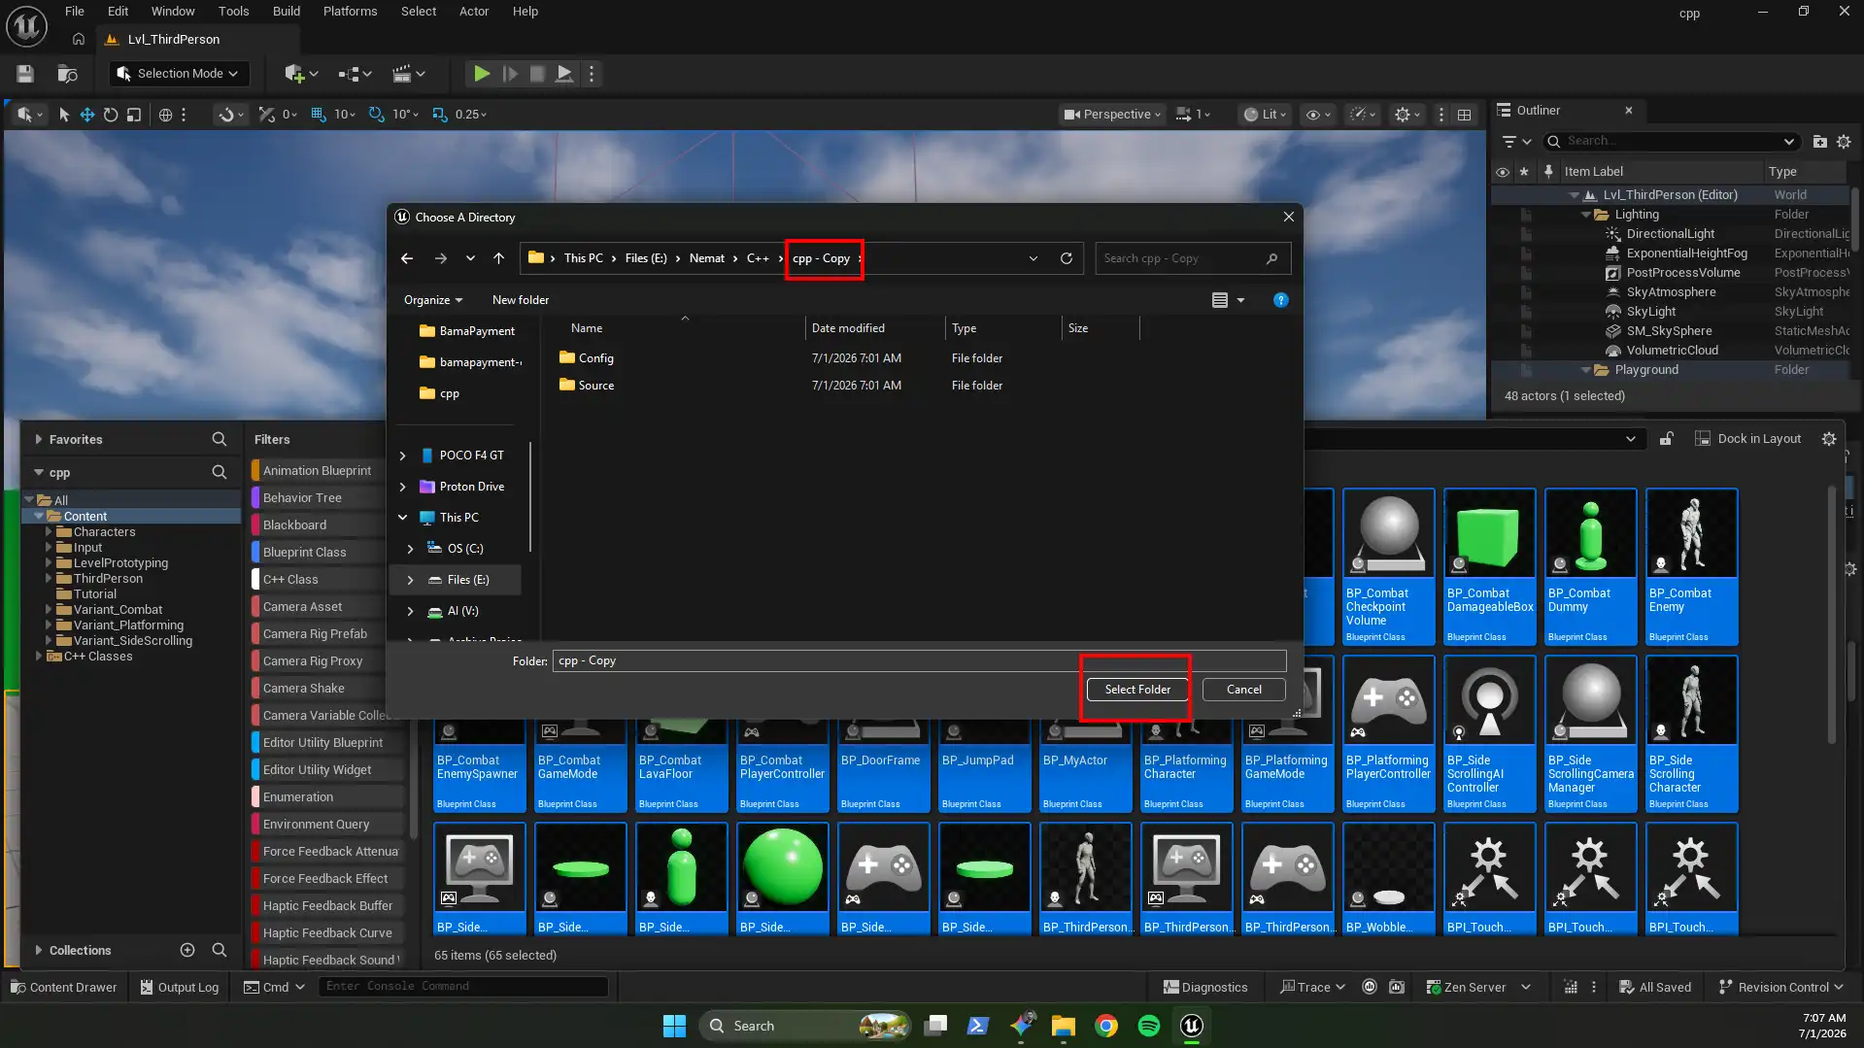
Task: Toggle the Camera Shake filter
Action: coord(325,688)
